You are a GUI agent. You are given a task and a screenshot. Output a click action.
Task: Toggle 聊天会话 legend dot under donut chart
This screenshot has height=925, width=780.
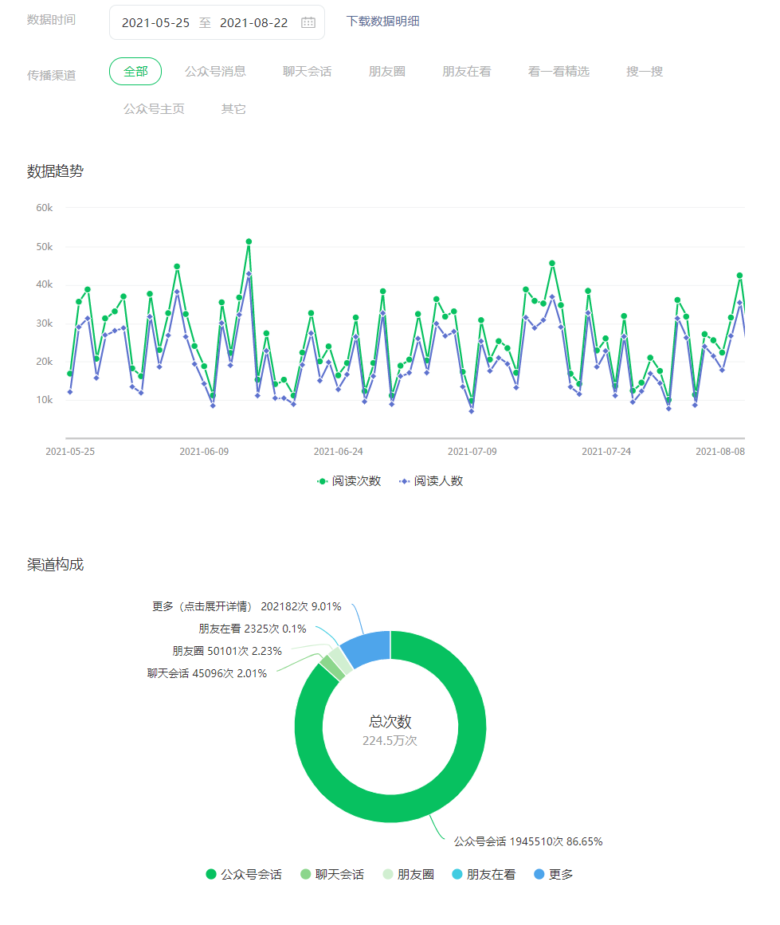pos(305,874)
